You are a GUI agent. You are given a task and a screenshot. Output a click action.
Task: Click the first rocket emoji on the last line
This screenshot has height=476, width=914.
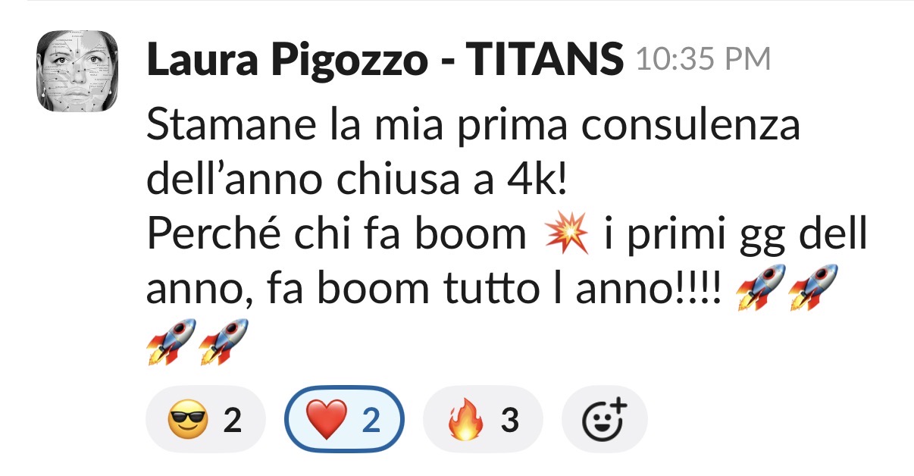(x=171, y=340)
